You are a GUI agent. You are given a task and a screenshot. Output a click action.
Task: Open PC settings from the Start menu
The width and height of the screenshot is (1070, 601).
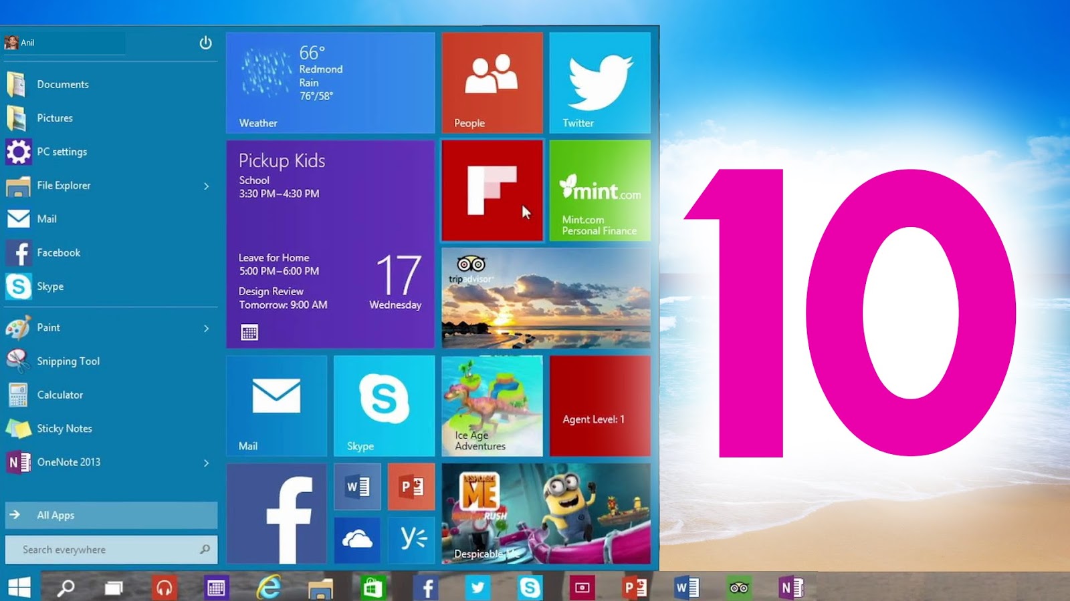(x=63, y=152)
